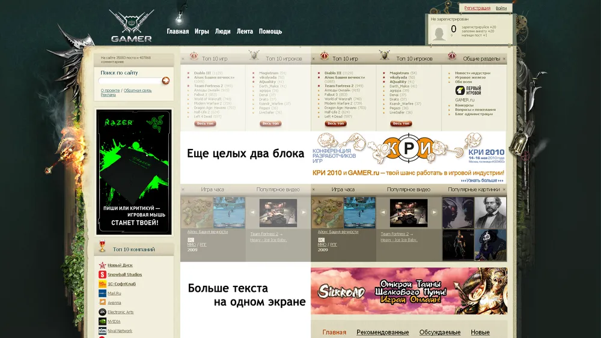Open the О проекте link

(111, 91)
